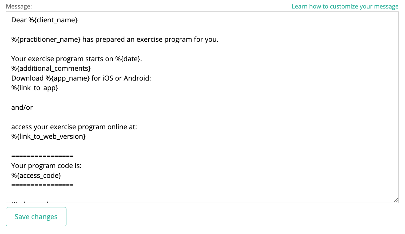Click the Download app instruction line

coord(81,78)
